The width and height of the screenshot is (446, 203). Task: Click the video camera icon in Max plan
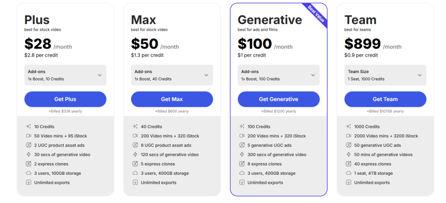[x=135, y=136]
